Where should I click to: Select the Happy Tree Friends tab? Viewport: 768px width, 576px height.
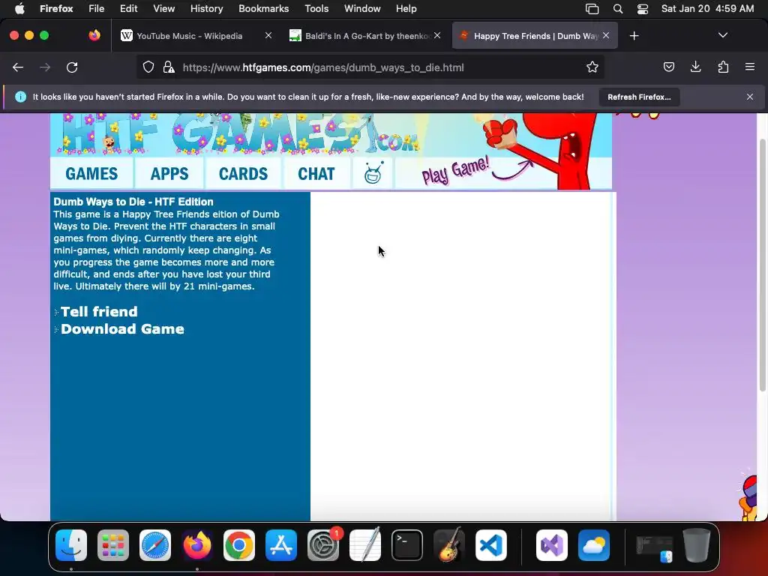pyautogui.click(x=535, y=36)
